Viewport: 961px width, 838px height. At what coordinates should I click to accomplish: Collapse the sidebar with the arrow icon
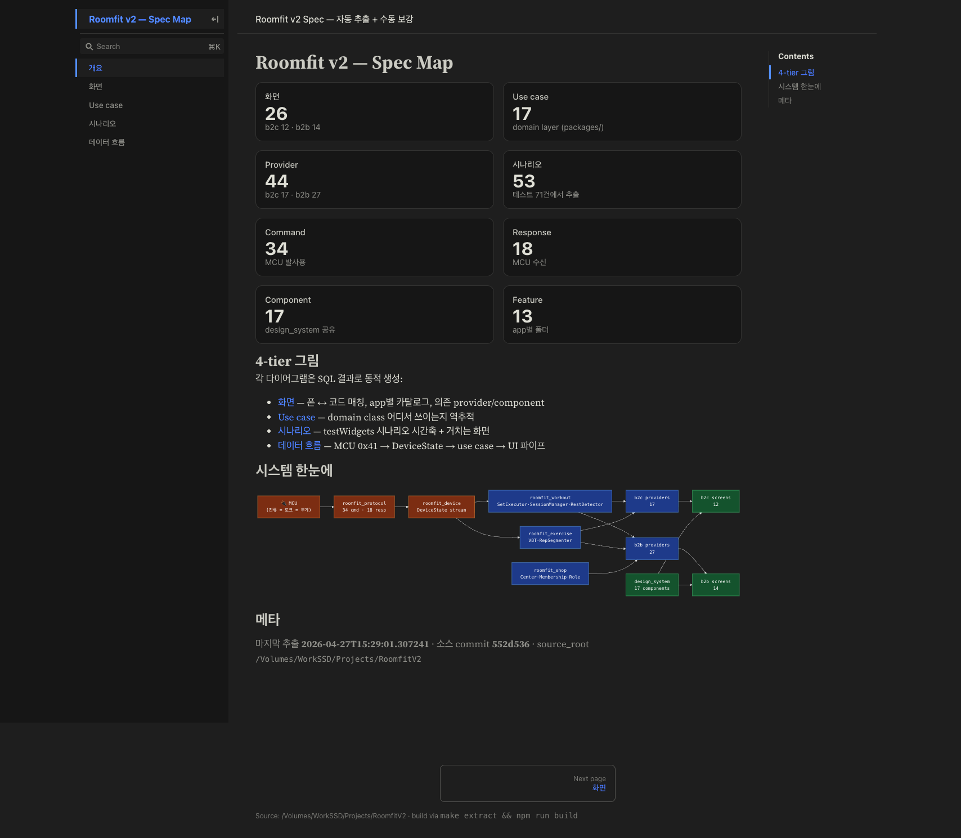[214, 19]
